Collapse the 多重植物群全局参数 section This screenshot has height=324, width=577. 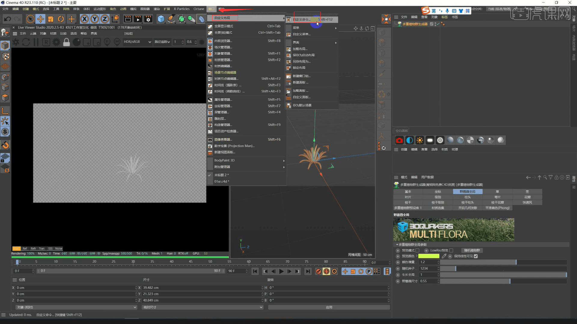(x=397, y=244)
